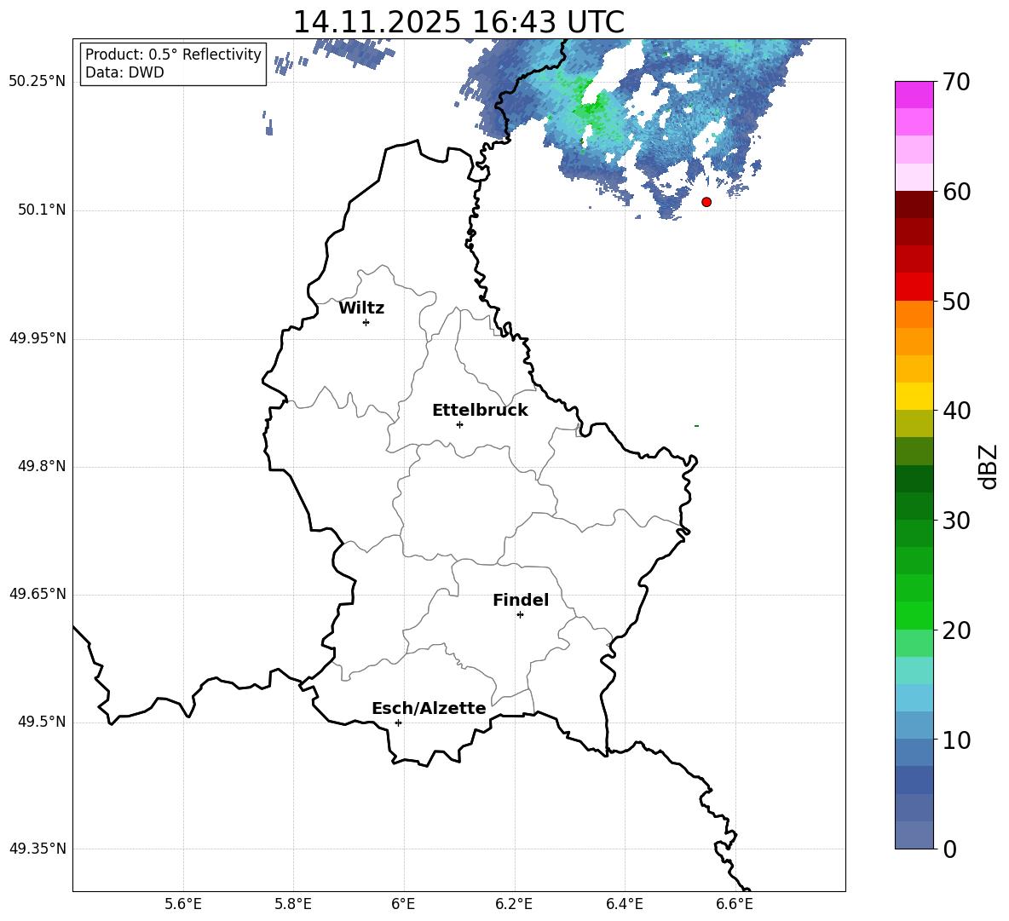Viewport: 1009px width, 921px height.
Task: Select the Findel city label
Action: click(x=521, y=600)
